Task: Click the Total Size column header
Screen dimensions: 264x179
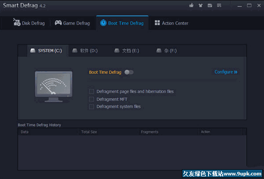Action: (108, 132)
